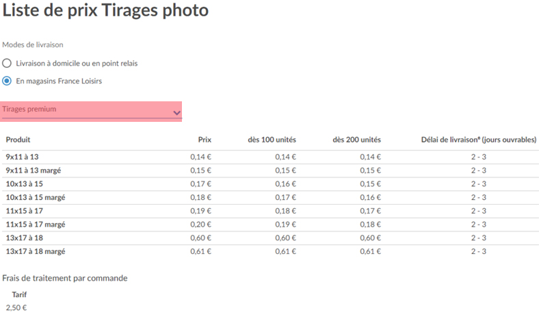Select the 9x11 à 13 product row
539x319 pixels.
(x=269, y=157)
